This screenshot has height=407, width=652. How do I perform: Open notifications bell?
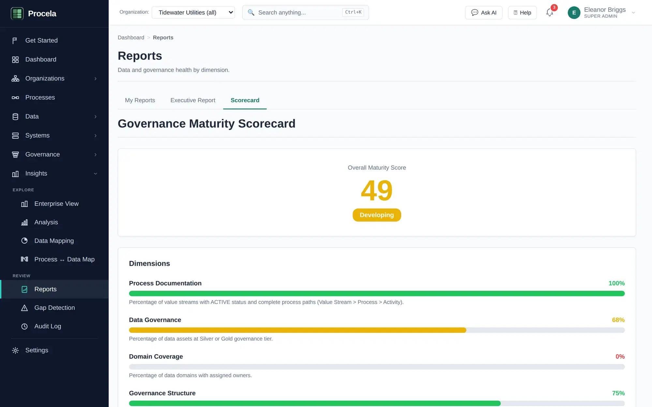tap(550, 12)
